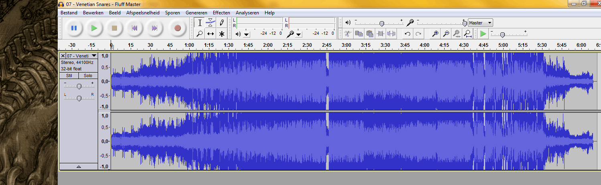Open the Bewerken menu
Screen dimensions: 601x185
[x=93, y=13]
